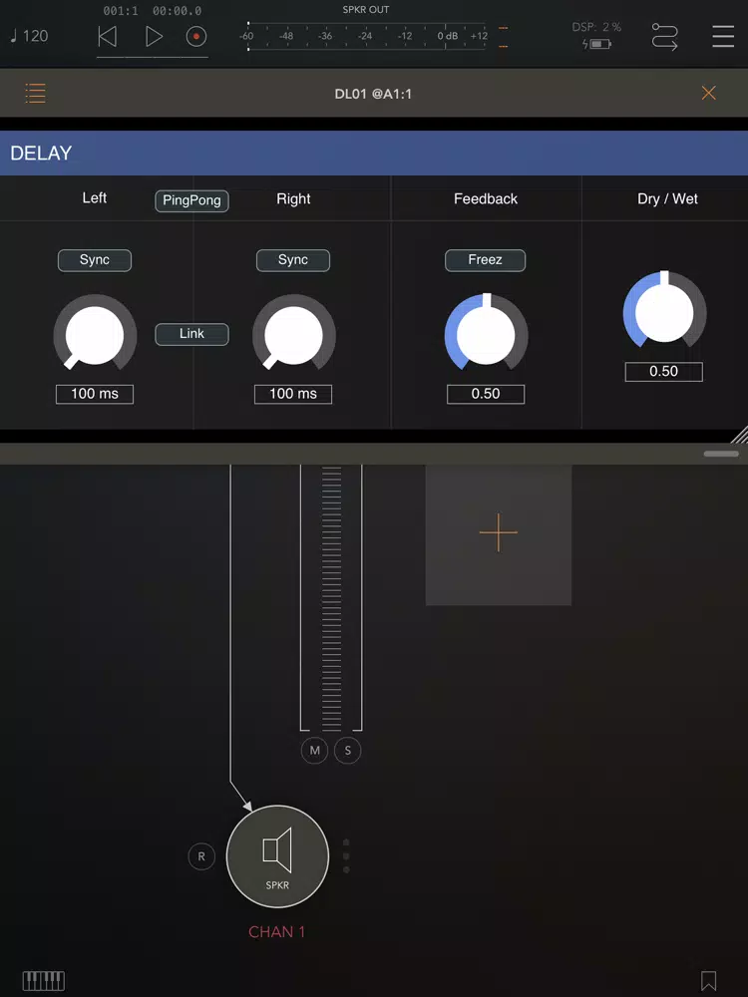Edit the Feedback 0.50 value field

[486, 394]
